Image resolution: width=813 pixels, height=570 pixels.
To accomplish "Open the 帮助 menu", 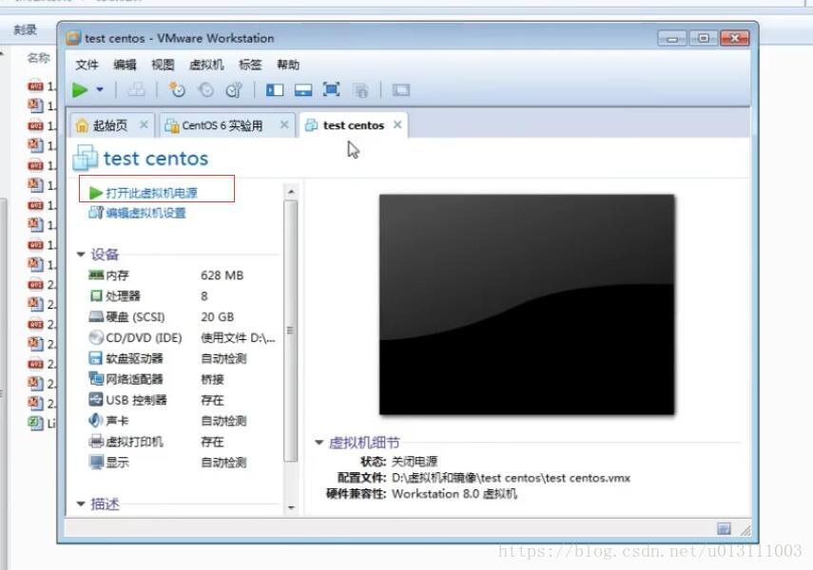I will pyautogui.click(x=288, y=65).
